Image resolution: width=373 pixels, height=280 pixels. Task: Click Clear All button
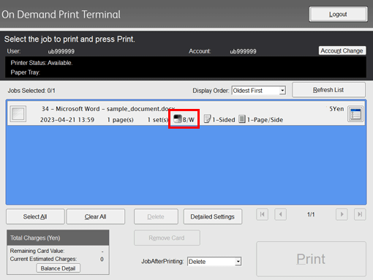coord(96,216)
